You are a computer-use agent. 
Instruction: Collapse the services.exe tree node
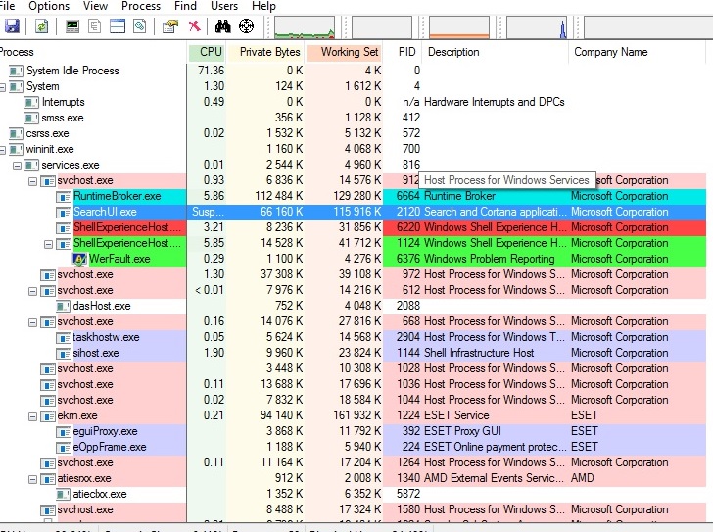(18, 165)
